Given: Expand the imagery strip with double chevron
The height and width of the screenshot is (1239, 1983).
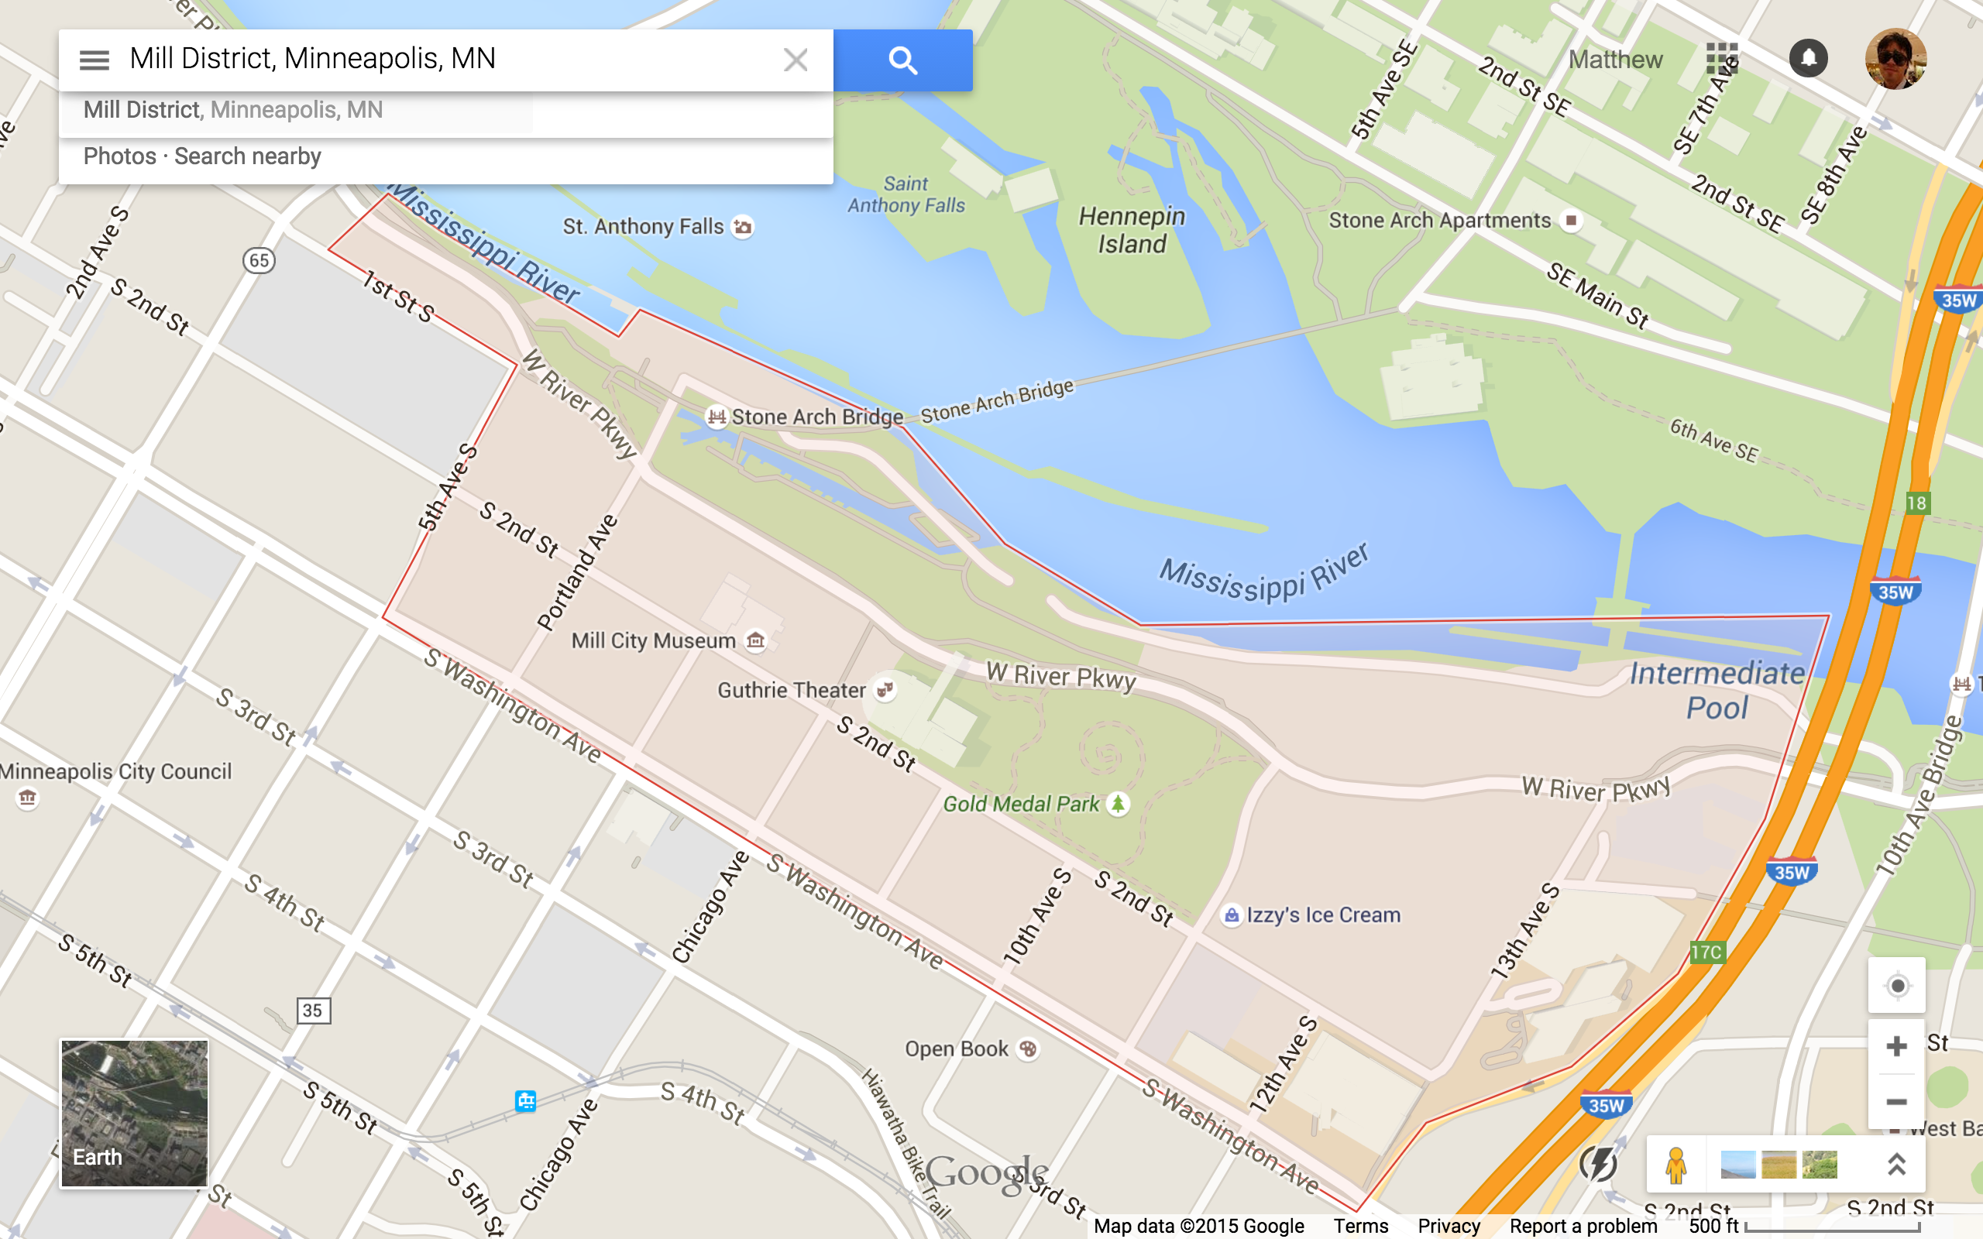Looking at the screenshot, I should tap(1896, 1165).
